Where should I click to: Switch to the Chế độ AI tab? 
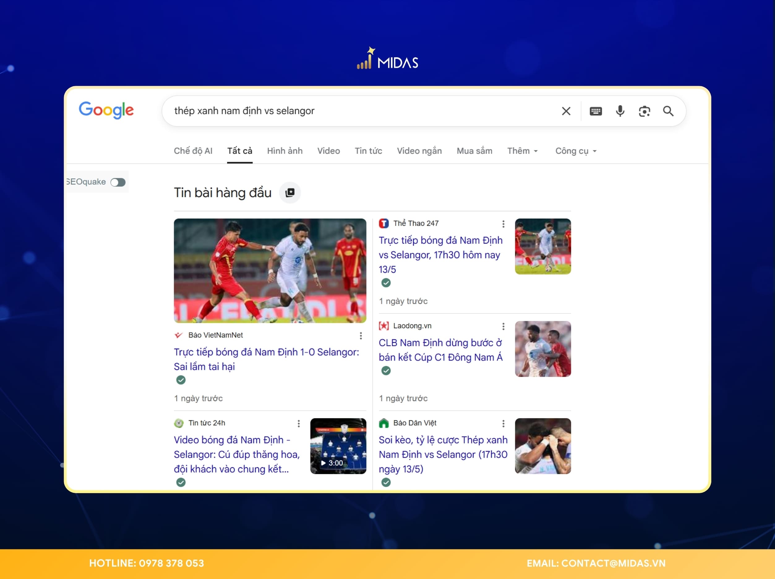coord(193,151)
